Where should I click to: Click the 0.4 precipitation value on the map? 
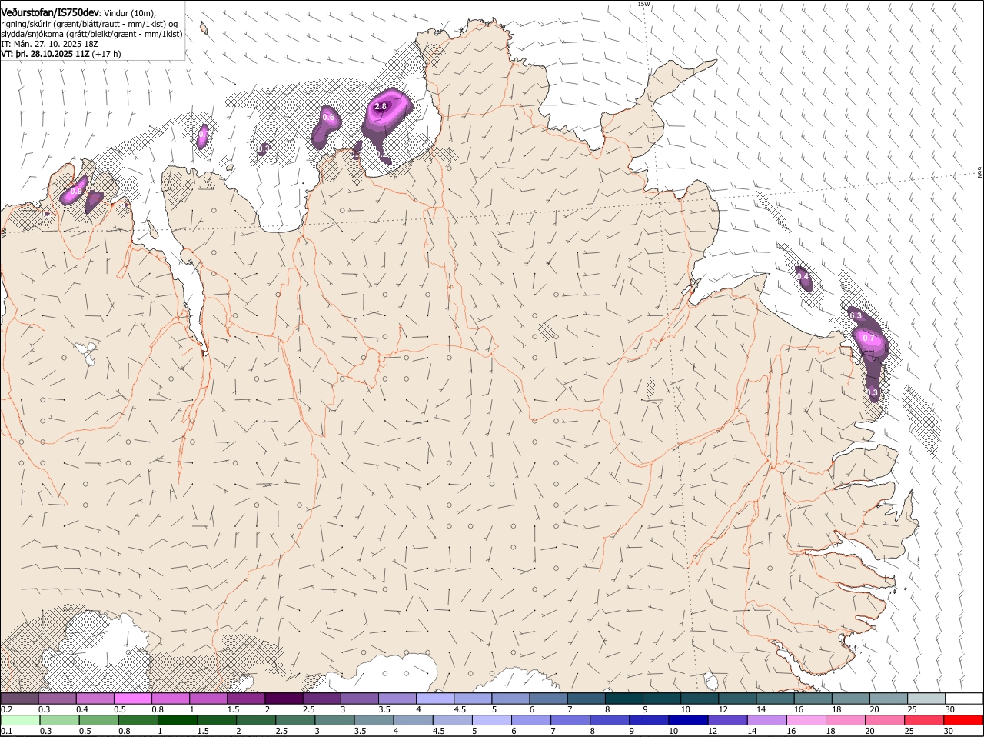point(803,276)
